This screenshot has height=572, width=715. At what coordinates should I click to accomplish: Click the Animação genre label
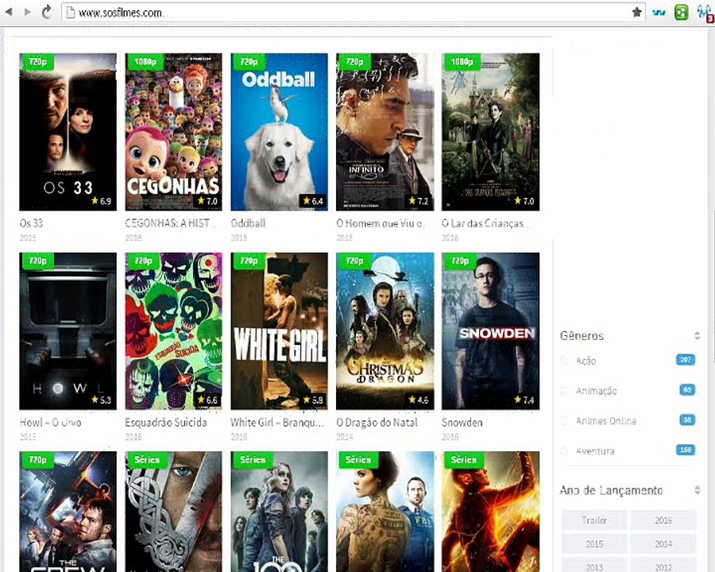[597, 391]
